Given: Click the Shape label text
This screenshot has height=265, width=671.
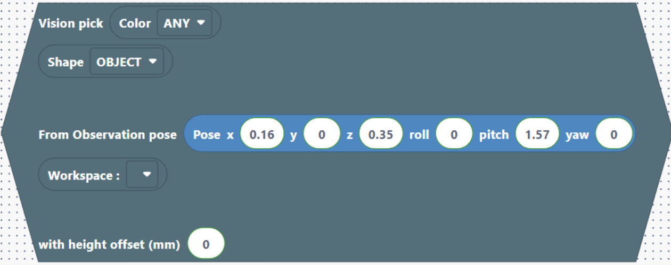Looking at the screenshot, I should click(66, 62).
